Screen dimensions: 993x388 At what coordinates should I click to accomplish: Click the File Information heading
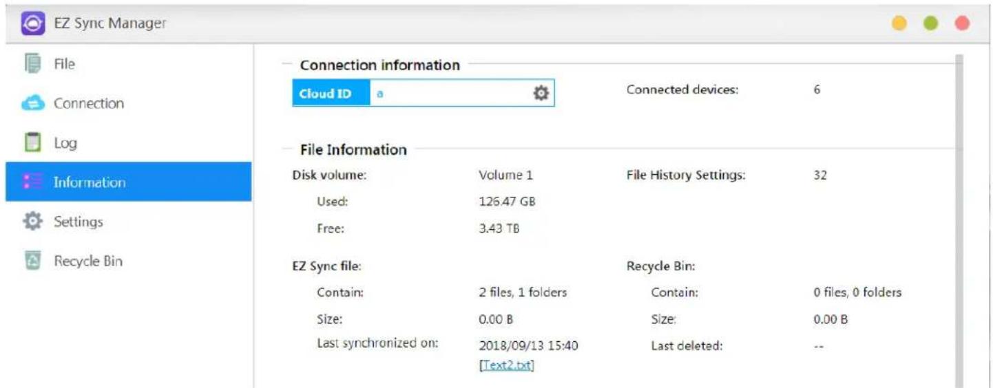(x=353, y=149)
